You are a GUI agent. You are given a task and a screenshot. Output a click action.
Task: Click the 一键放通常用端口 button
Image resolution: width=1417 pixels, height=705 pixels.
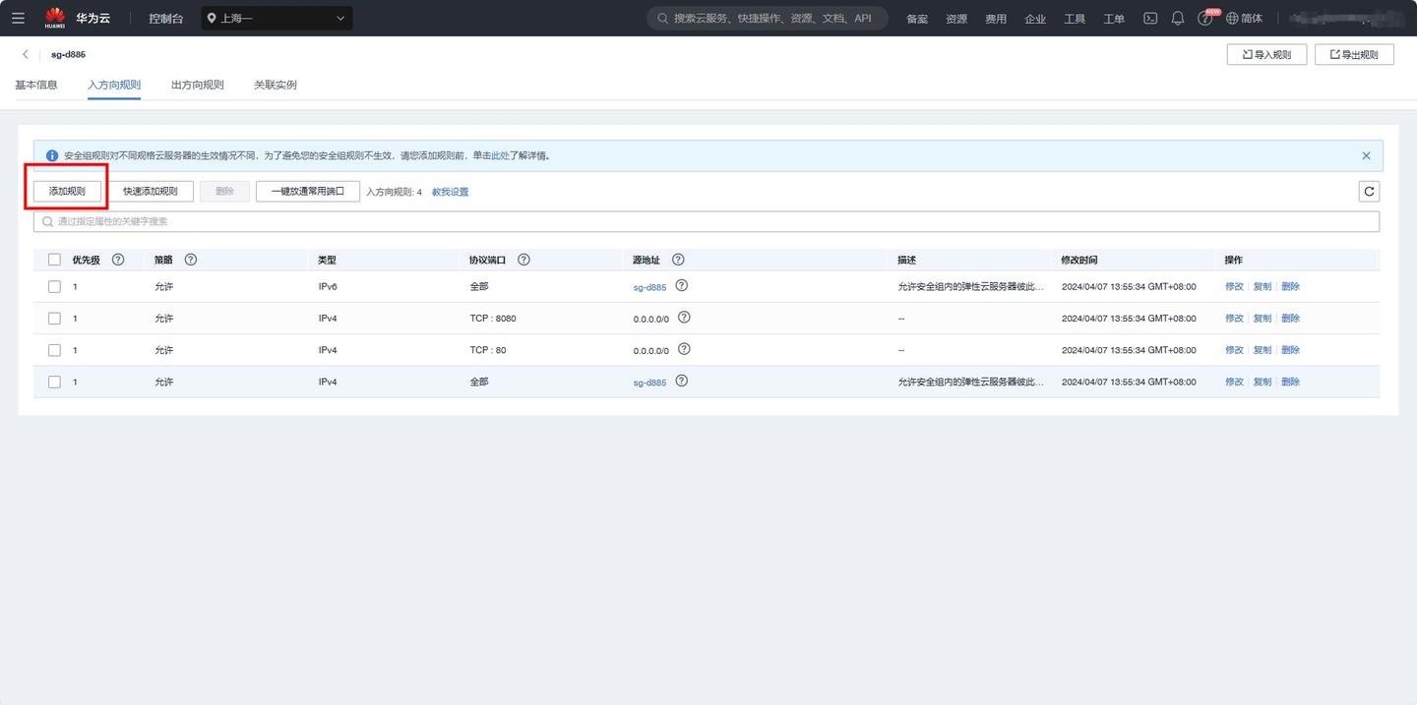click(x=308, y=191)
